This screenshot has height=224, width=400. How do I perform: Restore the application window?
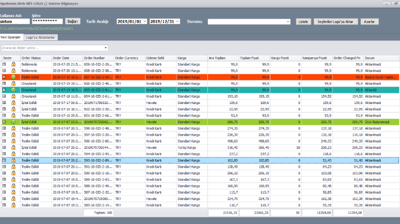coord(395,4)
